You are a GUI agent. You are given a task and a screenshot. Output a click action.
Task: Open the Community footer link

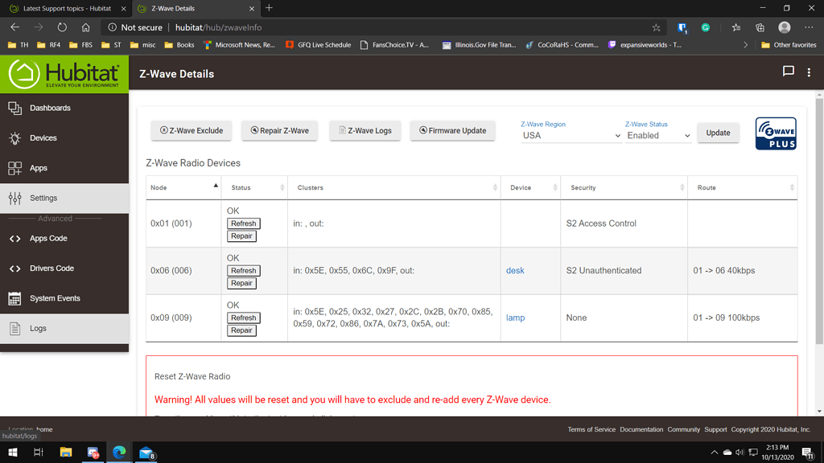(x=684, y=429)
